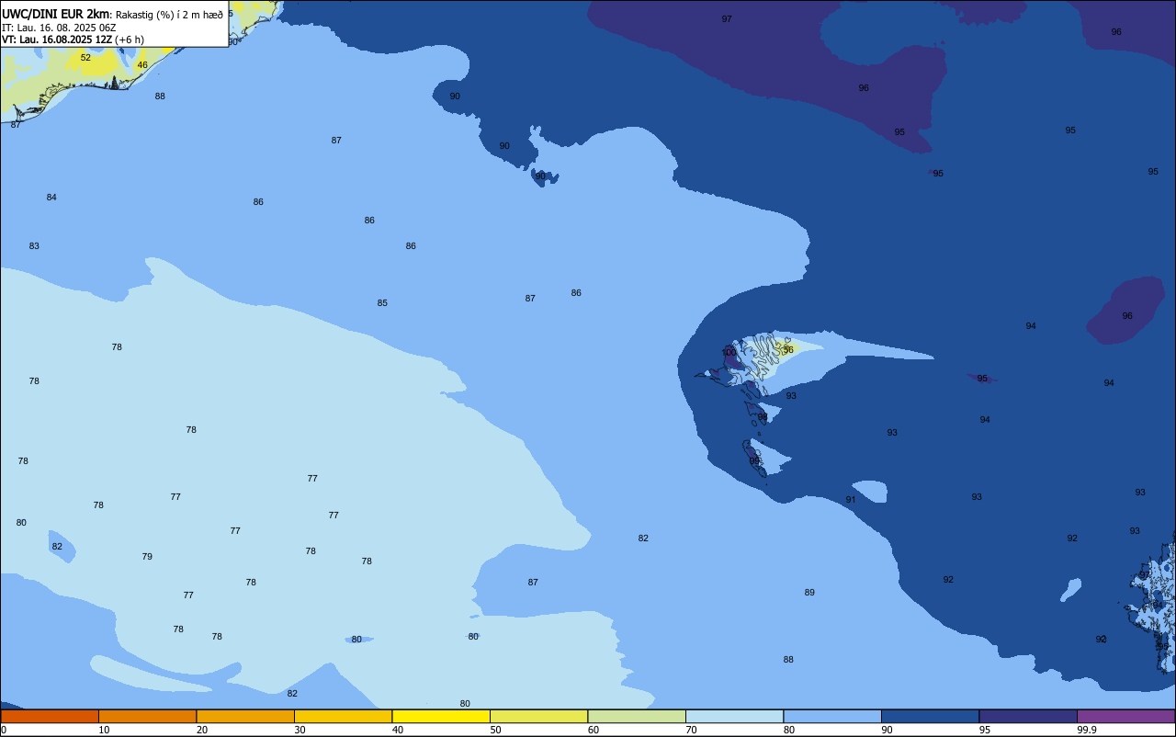Pick the golden 30–40 legend color segment

pos(343,716)
